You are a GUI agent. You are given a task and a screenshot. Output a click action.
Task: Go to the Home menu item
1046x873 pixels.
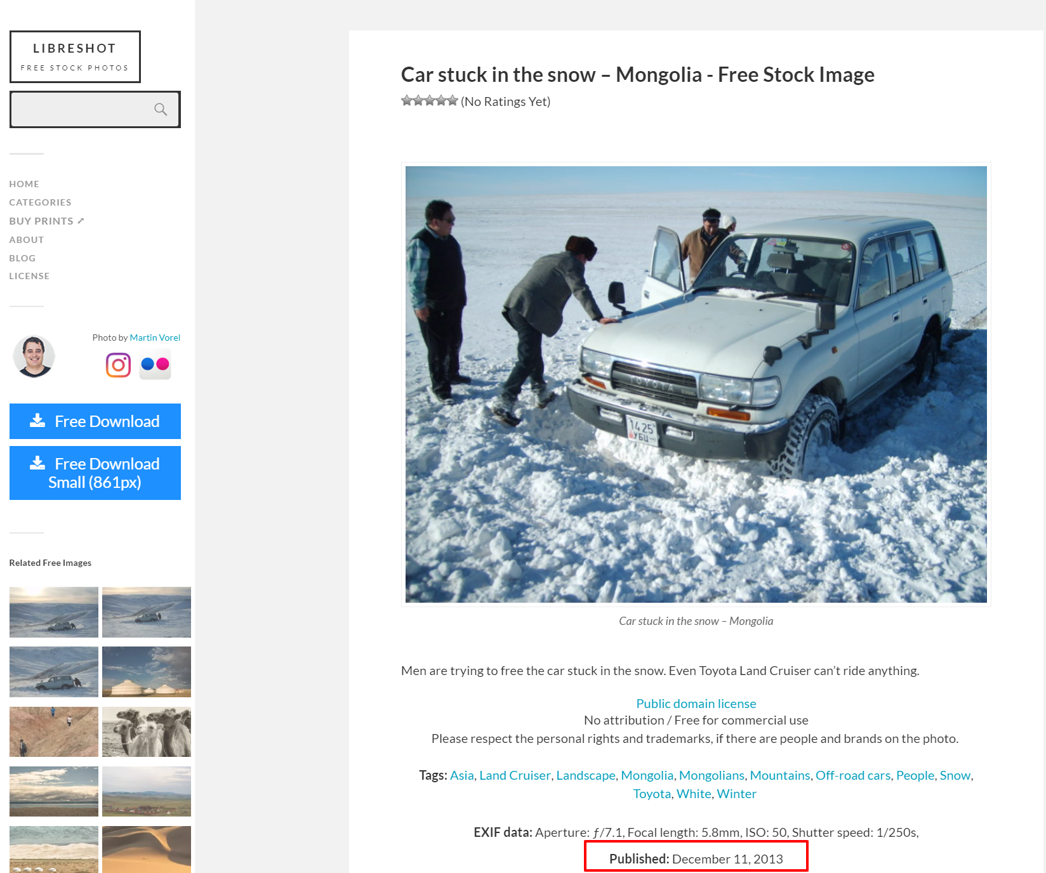pos(24,184)
